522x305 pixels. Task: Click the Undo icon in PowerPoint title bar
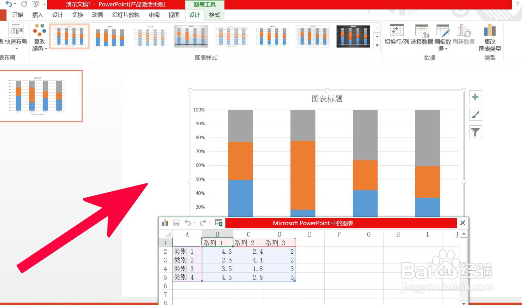click(x=9, y=4)
